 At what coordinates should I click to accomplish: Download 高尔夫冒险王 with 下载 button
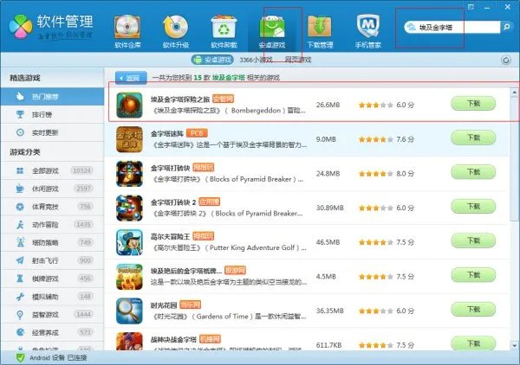pyautogui.click(x=473, y=240)
